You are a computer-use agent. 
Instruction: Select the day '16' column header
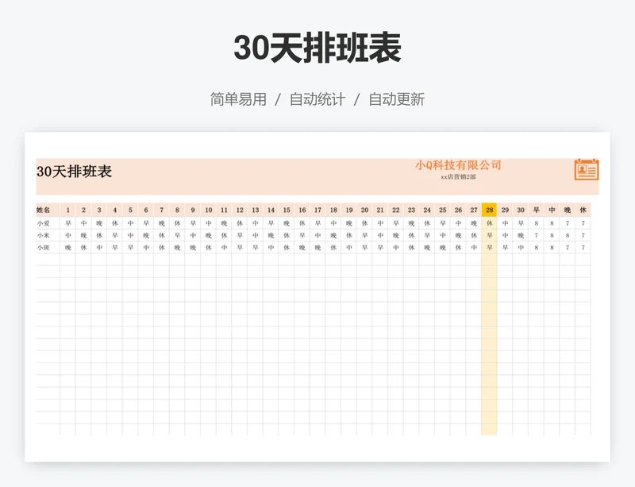point(302,210)
